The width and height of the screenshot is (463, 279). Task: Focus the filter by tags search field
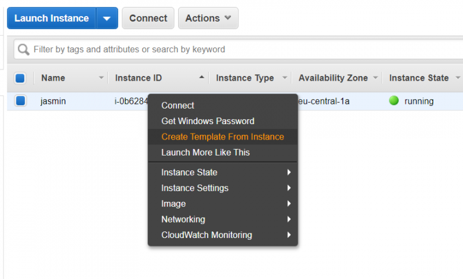[x=237, y=50]
